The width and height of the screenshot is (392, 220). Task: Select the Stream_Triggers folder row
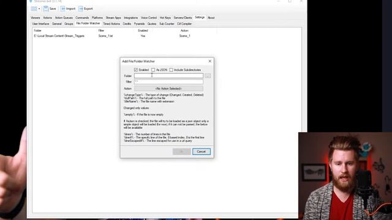pos(59,36)
